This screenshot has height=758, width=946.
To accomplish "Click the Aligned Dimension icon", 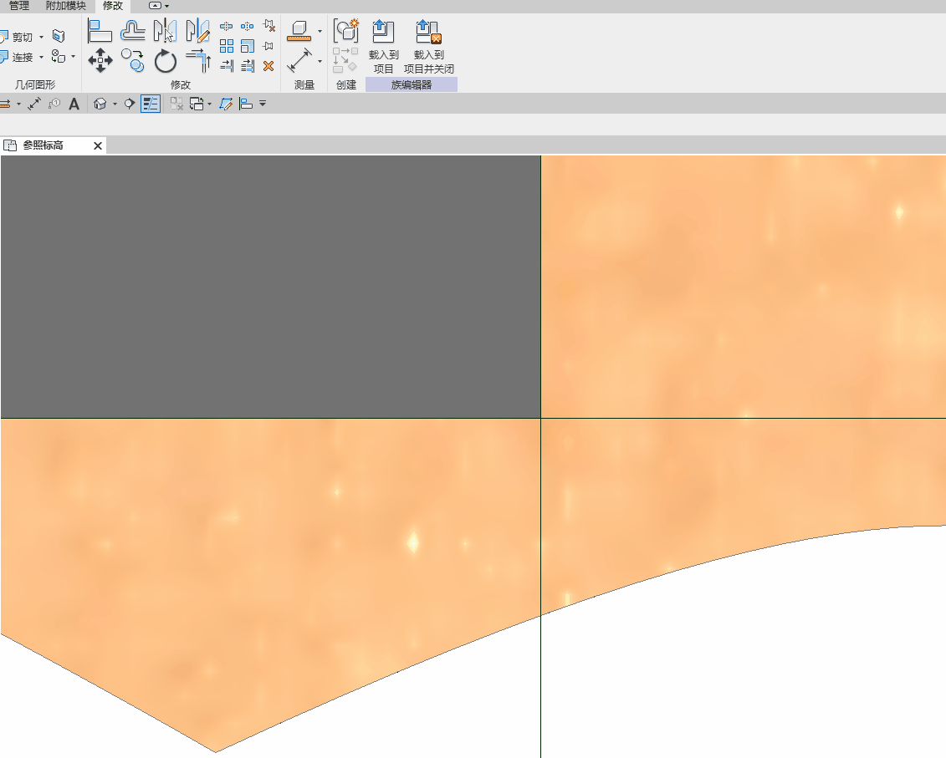I will click(x=299, y=61).
